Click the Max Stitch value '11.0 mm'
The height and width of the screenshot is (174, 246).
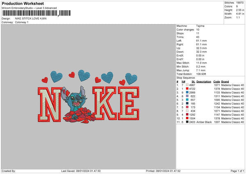pos(201,63)
